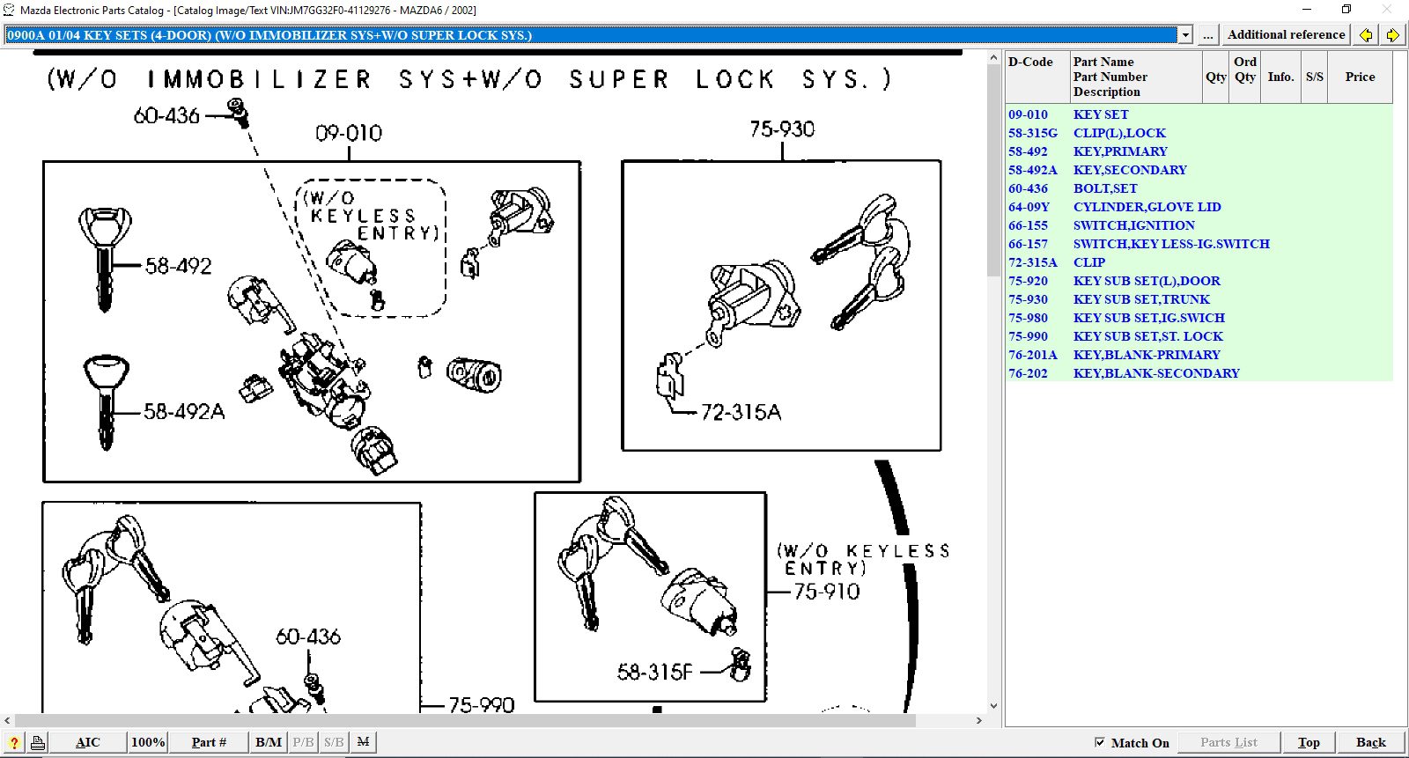Image resolution: width=1409 pixels, height=758 pixels.
Task: Click the diagram vertical scrollbar up arrow
Action: pos(993,58)
